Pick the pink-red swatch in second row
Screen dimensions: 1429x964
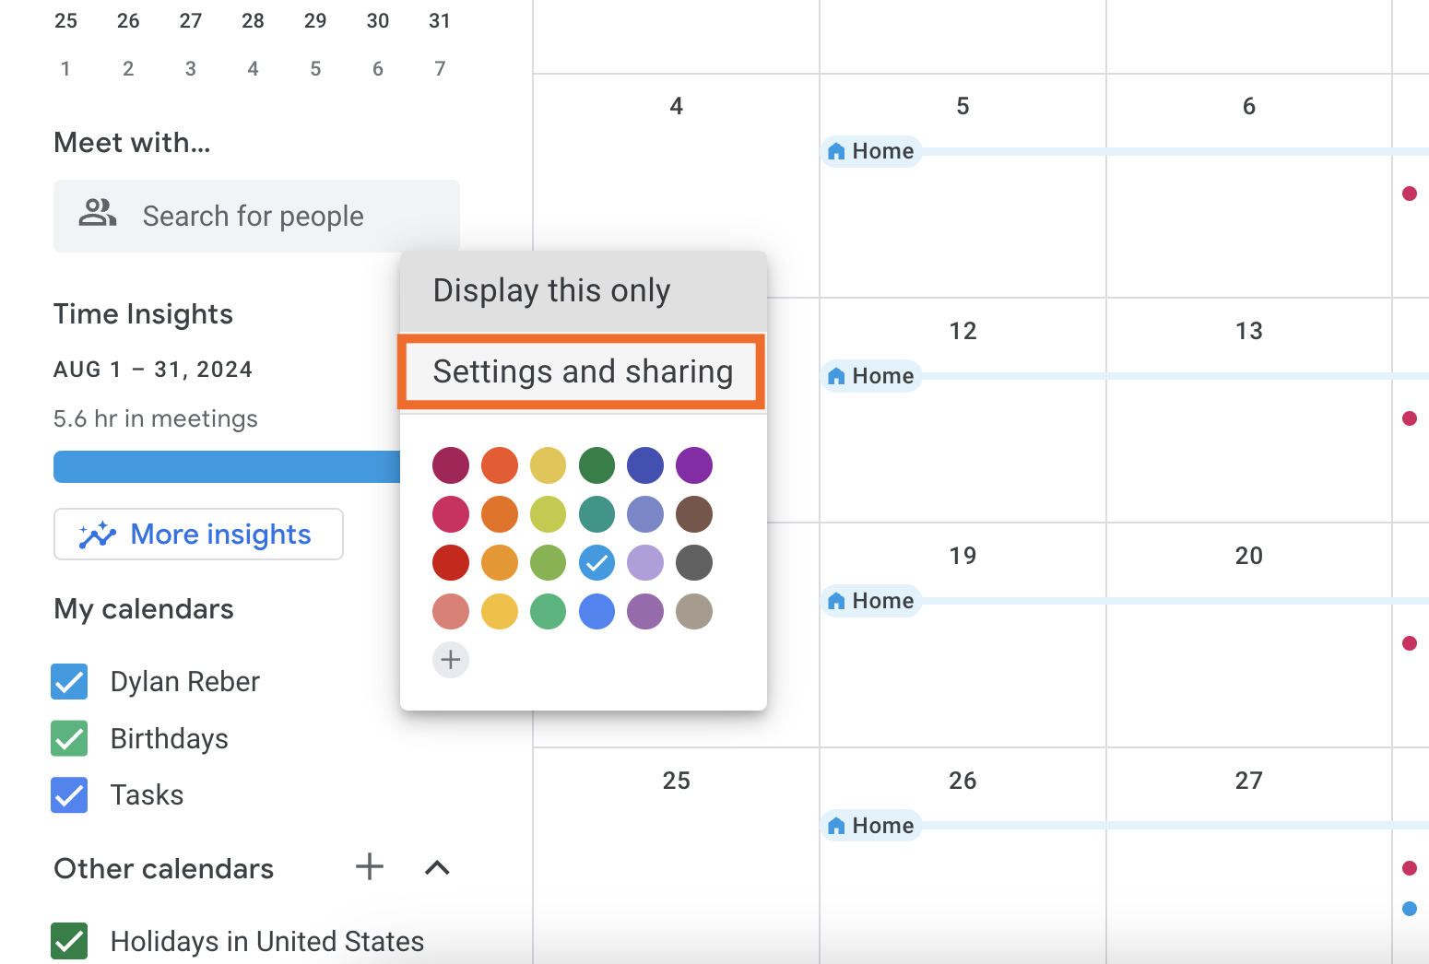(x=451, y=514)
